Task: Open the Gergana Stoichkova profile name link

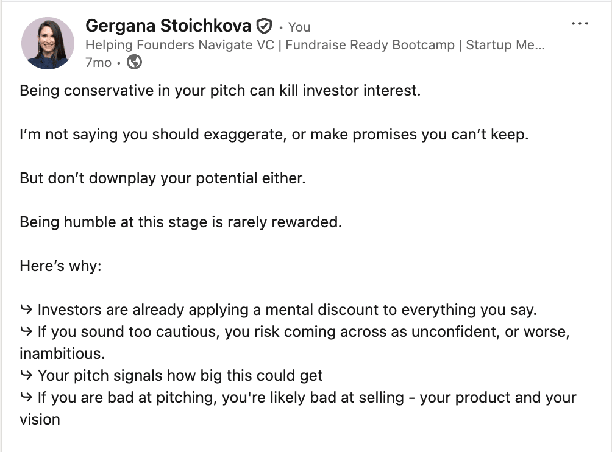Action: pyautogui.click(x=168, y=26)
